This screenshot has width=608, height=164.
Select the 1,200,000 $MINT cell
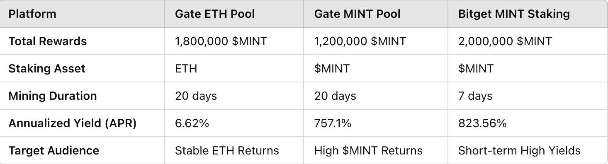point(376,41)
